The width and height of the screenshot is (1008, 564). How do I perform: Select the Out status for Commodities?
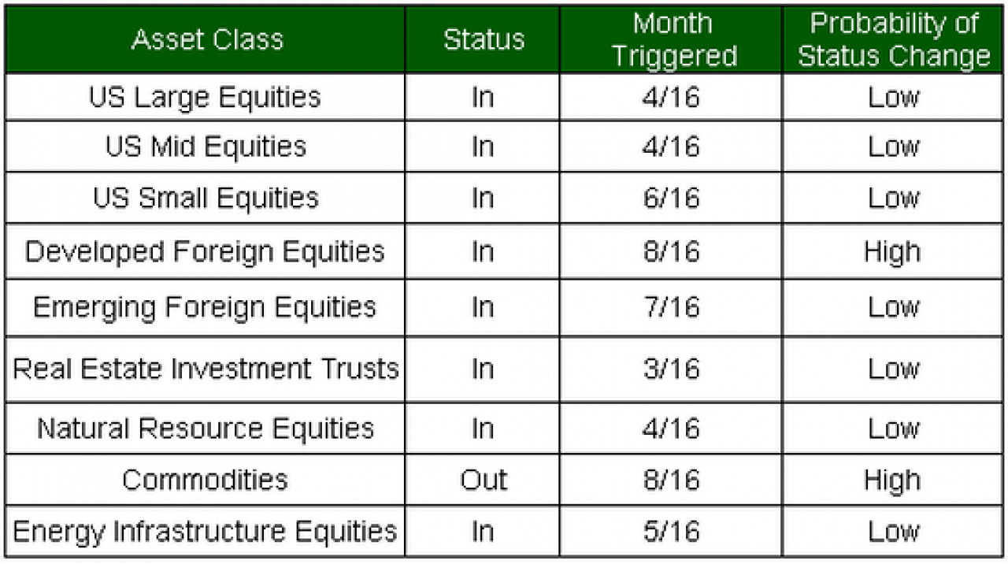483,480
